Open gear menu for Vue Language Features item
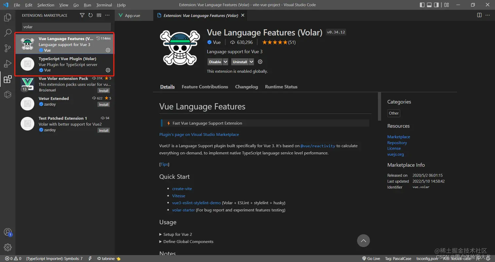 point(108,50)
